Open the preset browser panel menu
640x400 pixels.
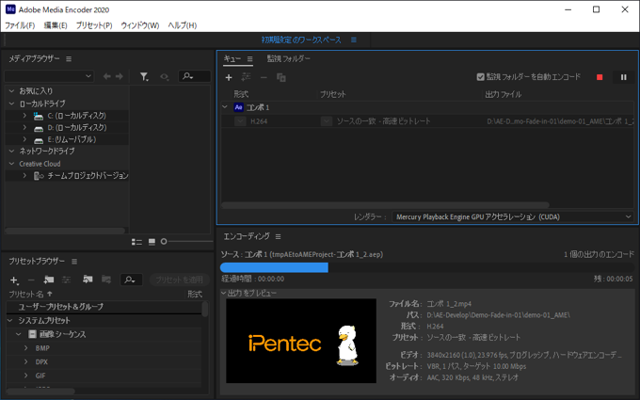pos(74,262)
